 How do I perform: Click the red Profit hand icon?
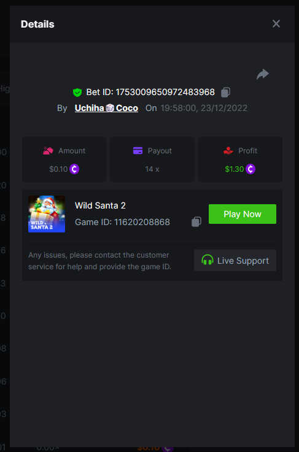(x=228, y=151)
